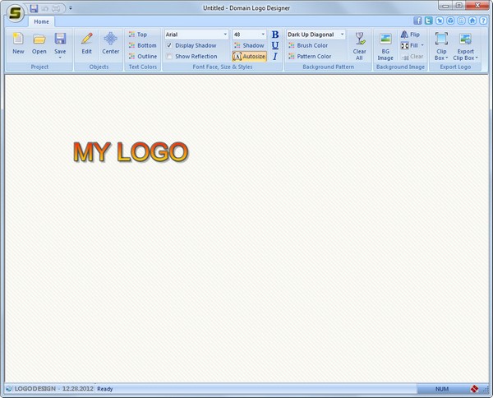Expand the Export Clip Box dropdown arrow
493x398 pixels.
477,58
